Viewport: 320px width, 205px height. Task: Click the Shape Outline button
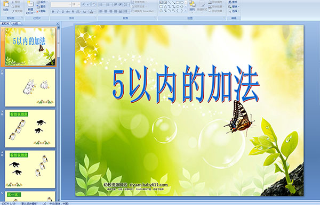(x=217, y=6)
